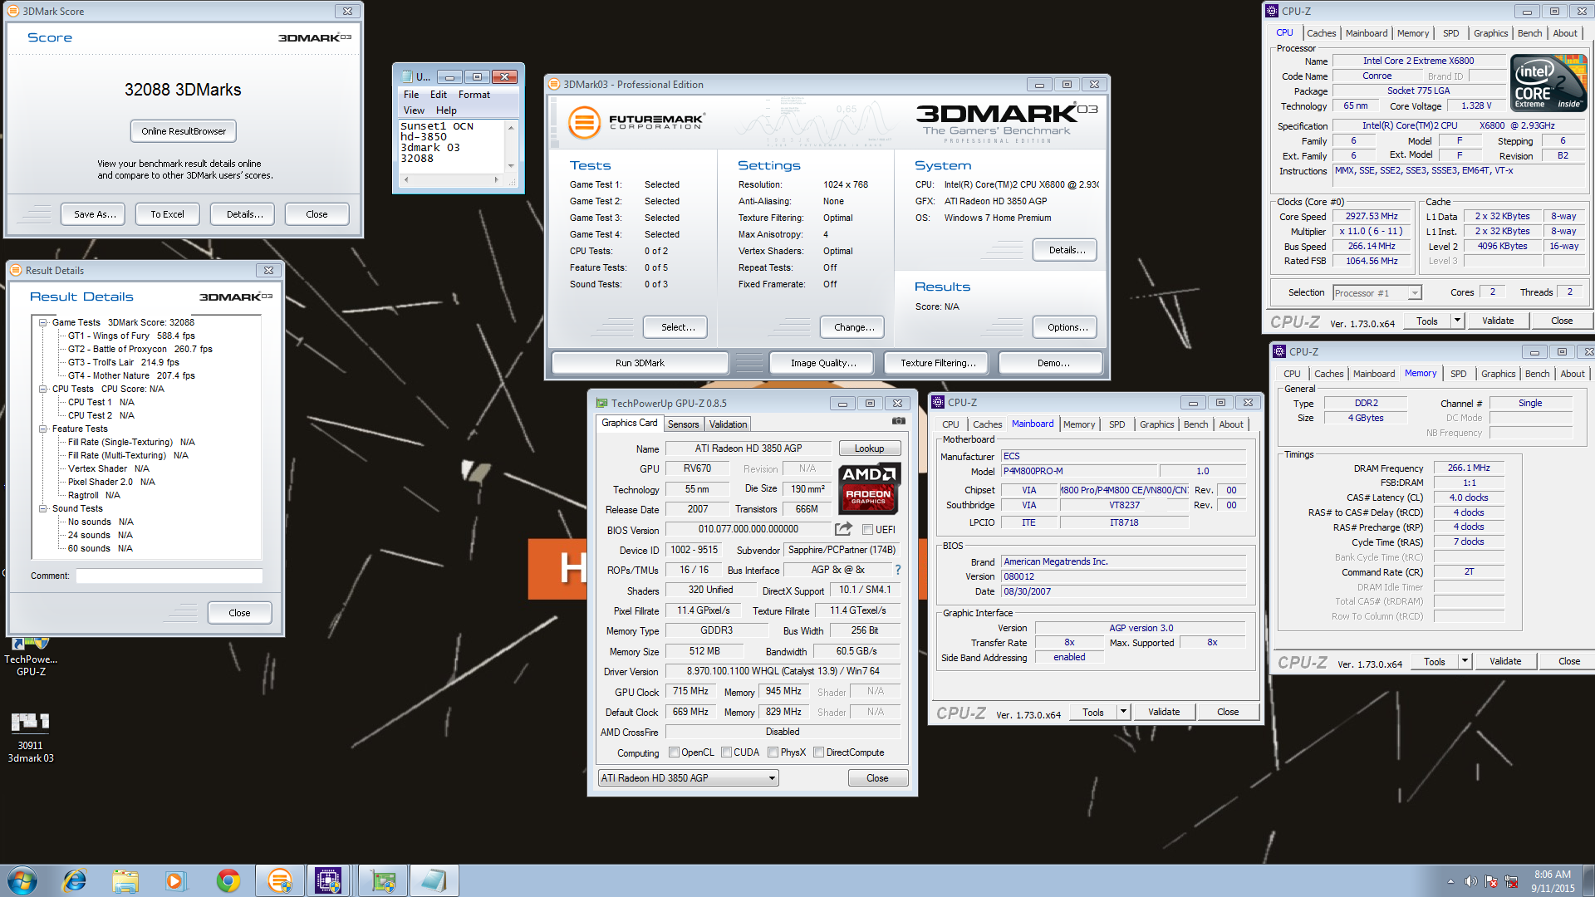Click the Online ResultBrowser button
This screenshot has width=1595, height=897.
184,131
